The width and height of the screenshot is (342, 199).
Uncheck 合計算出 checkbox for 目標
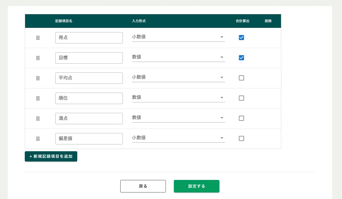[x=241, y=58]
